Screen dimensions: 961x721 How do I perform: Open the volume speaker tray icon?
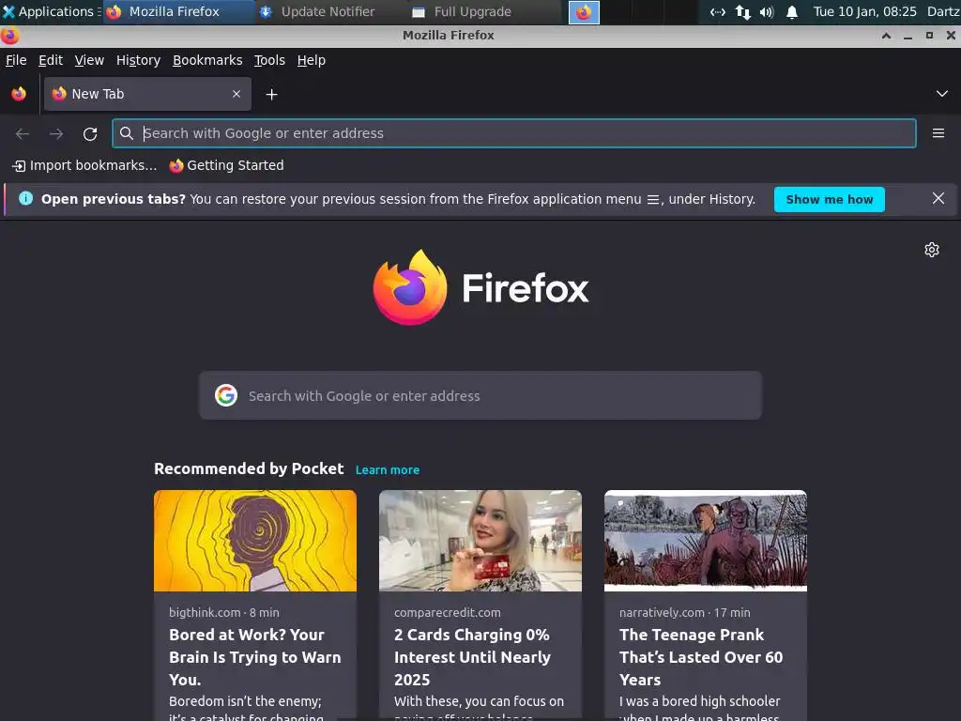pyautogui.click(x=767, y=11)
